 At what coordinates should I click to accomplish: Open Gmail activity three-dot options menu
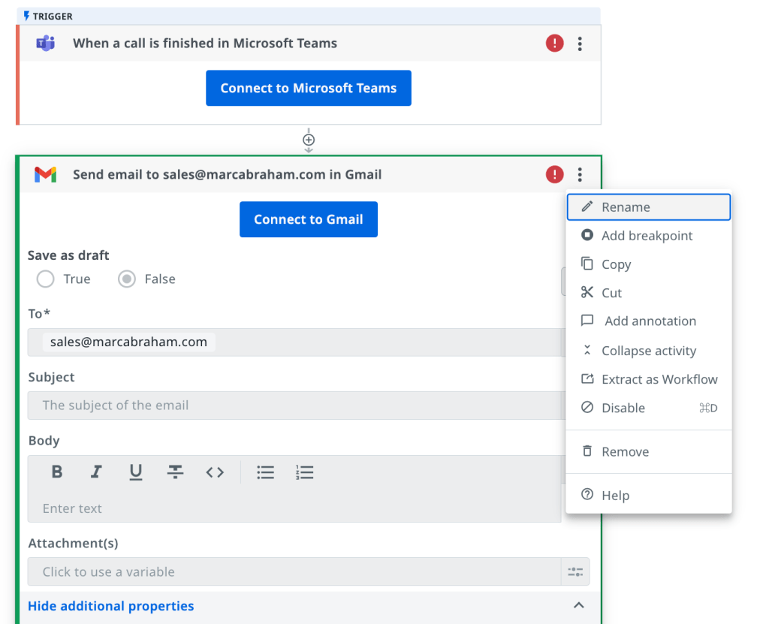point(580,175)
